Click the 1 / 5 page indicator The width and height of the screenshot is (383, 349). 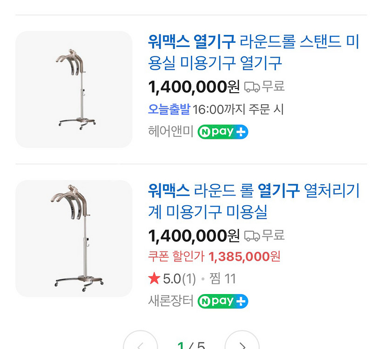tap(191, 345)
